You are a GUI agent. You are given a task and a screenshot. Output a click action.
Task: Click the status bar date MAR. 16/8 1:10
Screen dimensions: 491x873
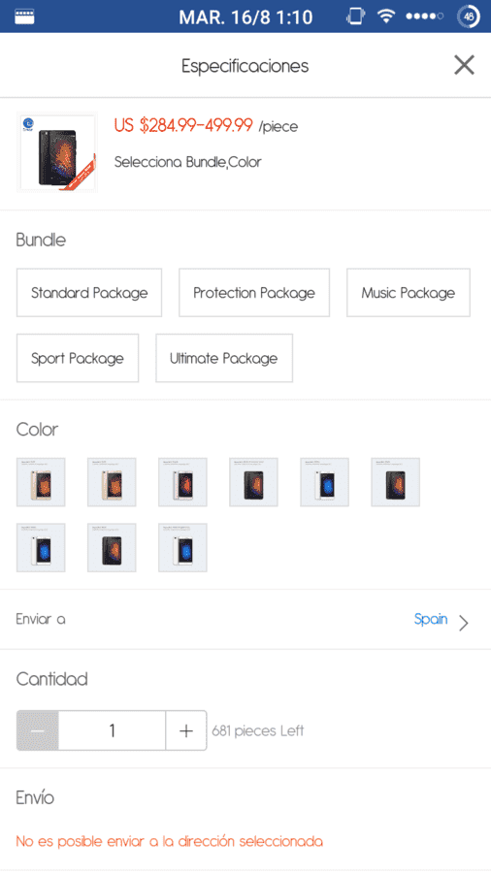click(x=245, y=17)
